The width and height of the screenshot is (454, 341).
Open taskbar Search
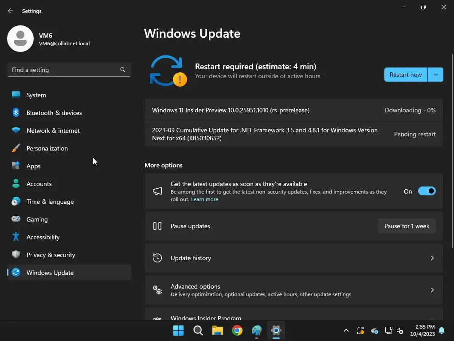pos(198,330)
